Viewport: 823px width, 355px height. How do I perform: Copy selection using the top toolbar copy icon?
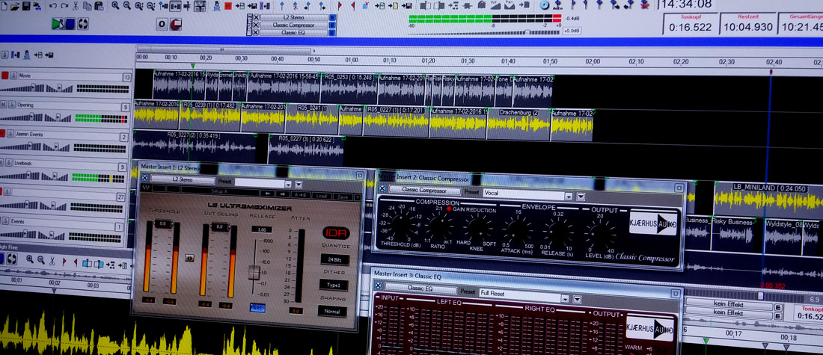coord(87,6)
